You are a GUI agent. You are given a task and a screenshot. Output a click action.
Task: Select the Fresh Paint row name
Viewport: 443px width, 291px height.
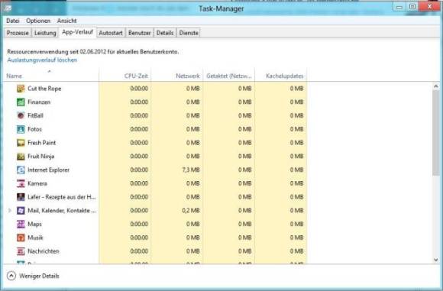(x=41, y=143)
